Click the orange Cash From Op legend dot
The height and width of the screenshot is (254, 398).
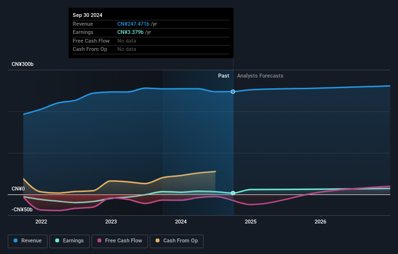coord(158,240)
